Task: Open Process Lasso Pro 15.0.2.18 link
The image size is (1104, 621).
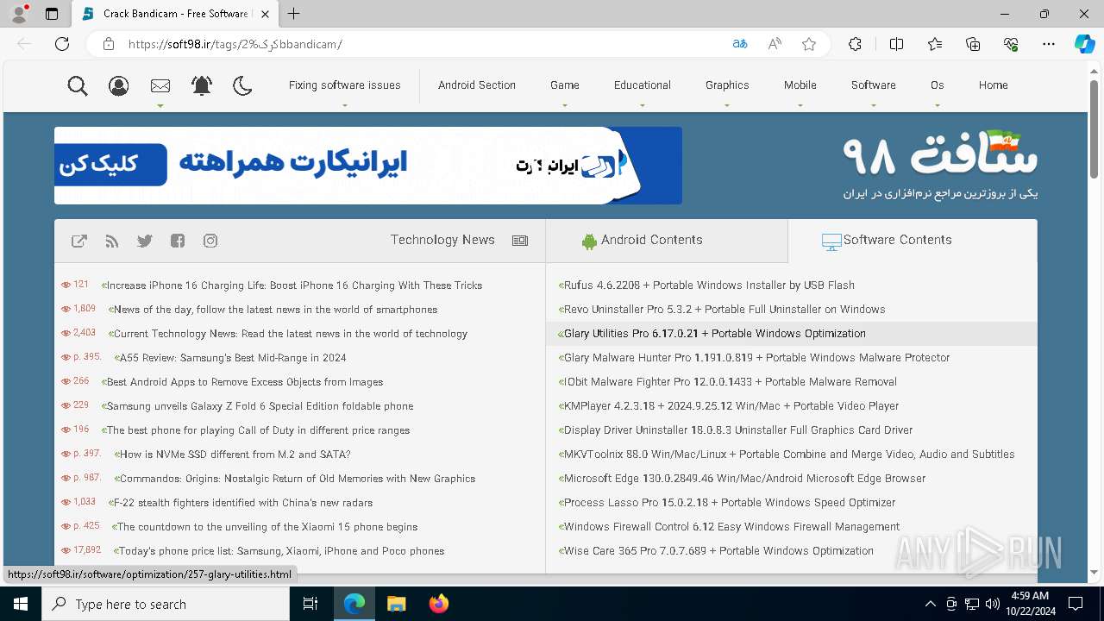Action: (729, 503)
